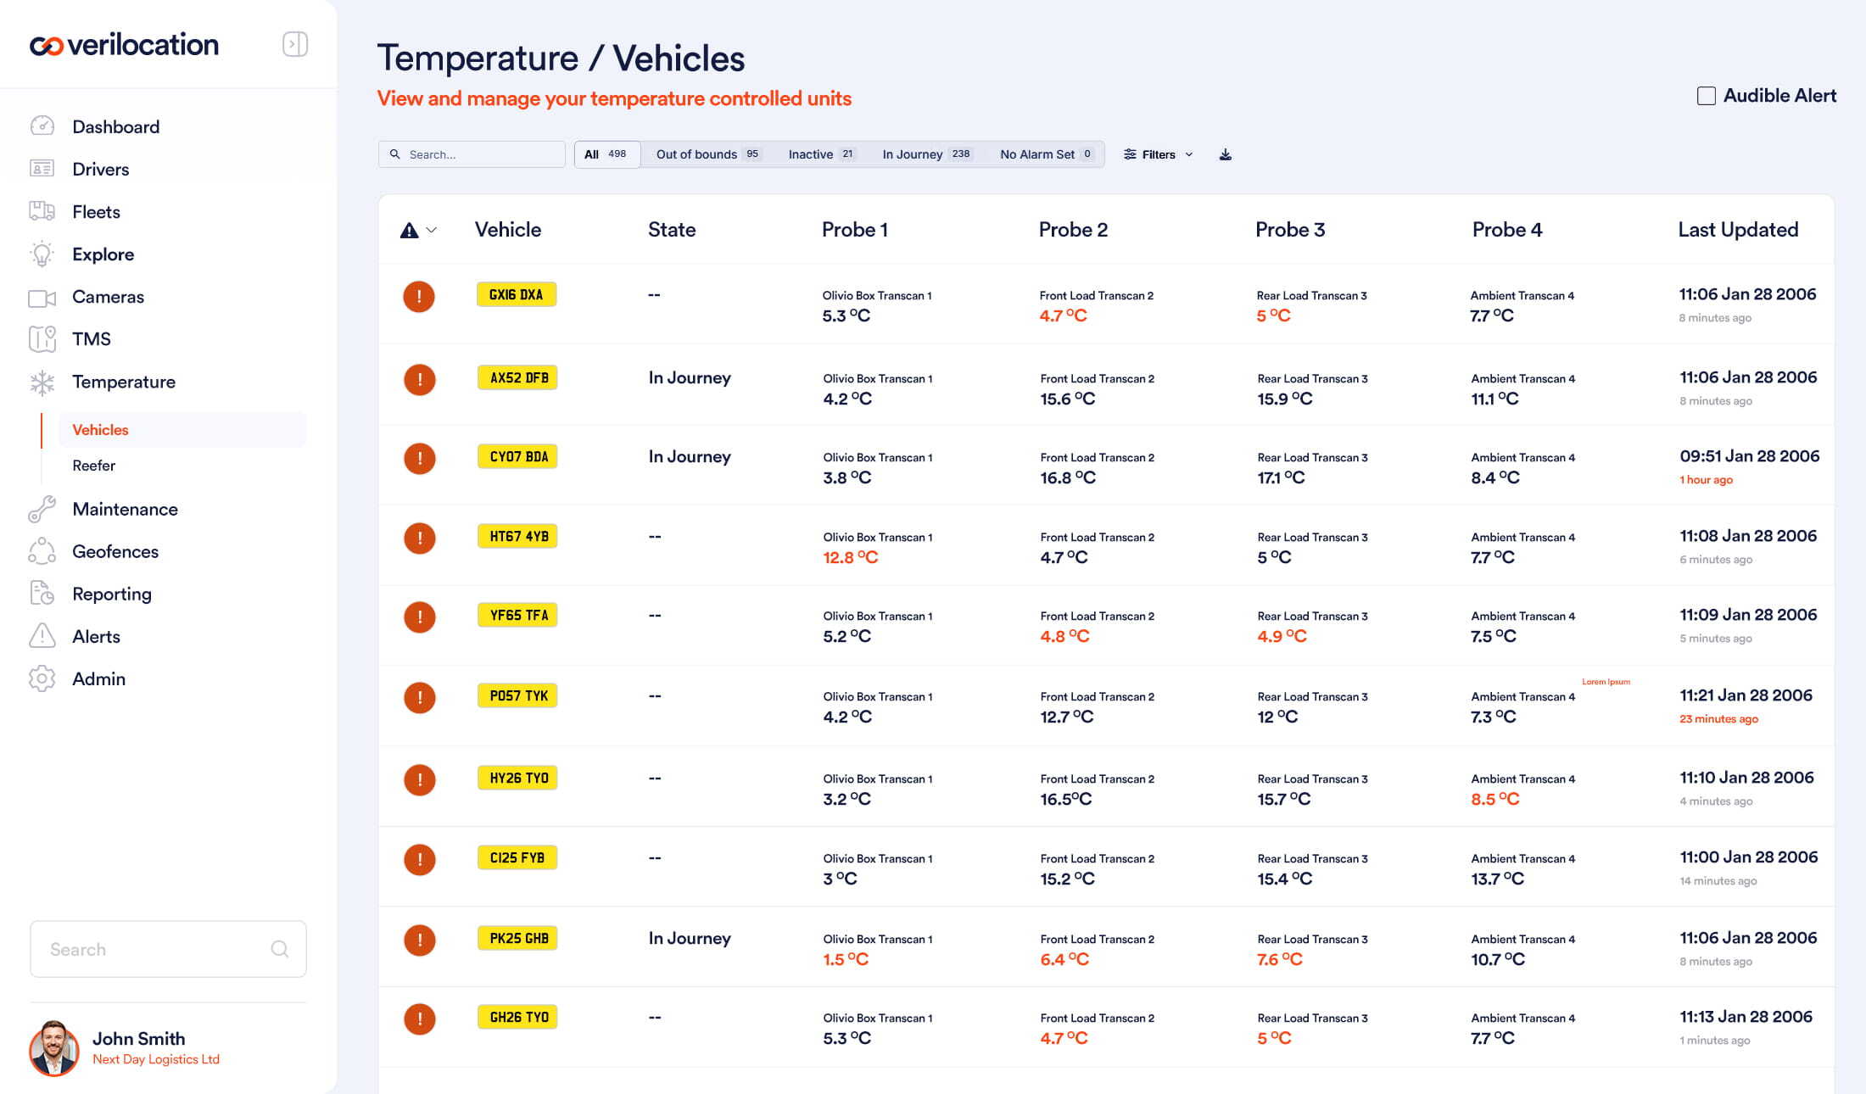Open the Filters dropdown
Image resolution: width=1866 pixels, height=1094 pixels.
(x=1158, y=154)
